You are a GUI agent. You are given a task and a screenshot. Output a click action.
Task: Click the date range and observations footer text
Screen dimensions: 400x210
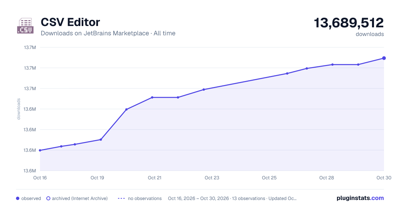(x=232, y=198)
